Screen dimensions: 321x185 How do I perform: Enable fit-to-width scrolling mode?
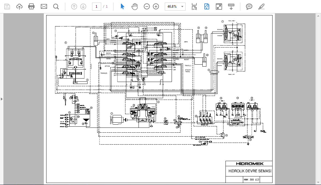coord(194,7)
